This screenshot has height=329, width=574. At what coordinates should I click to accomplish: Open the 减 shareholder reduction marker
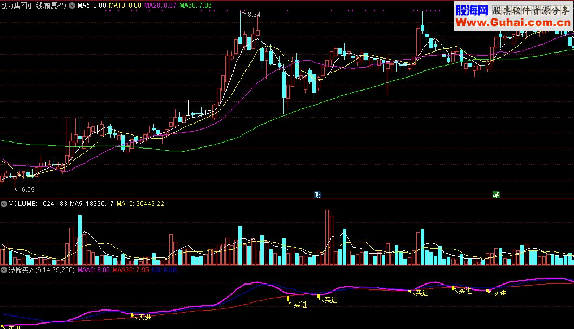[496, 195]
